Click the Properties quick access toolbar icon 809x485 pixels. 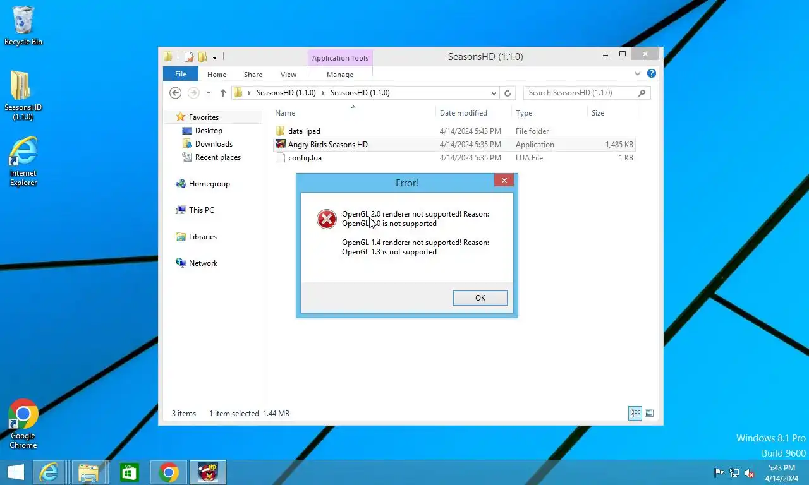tap(188, 57)
